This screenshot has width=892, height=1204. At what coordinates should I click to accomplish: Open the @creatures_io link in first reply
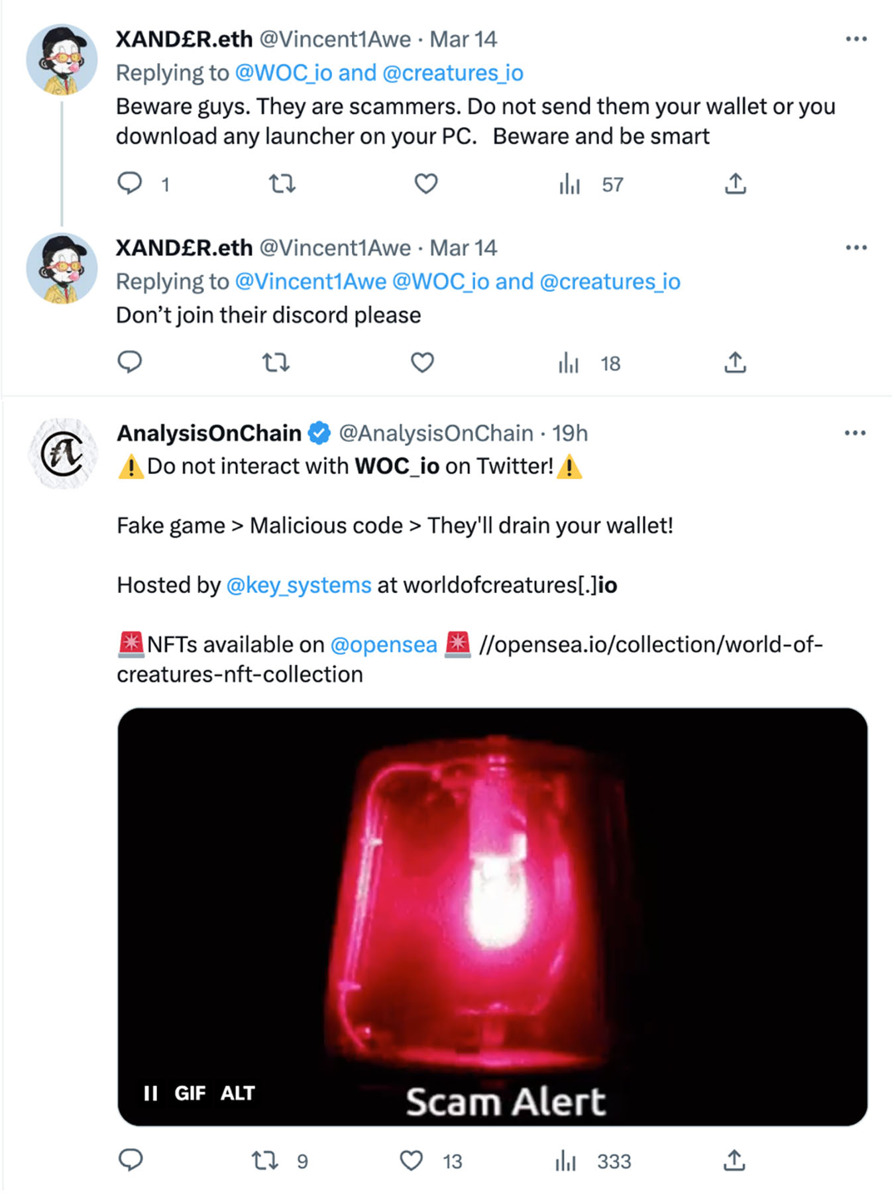pos(453,73)
